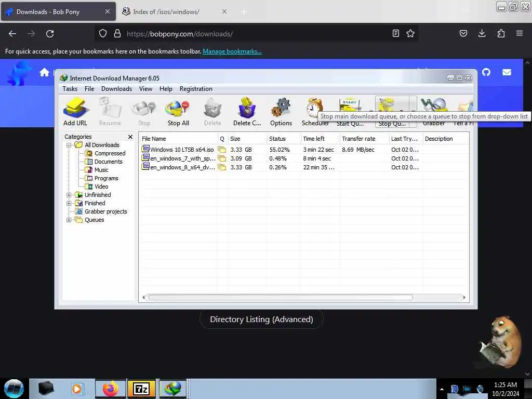The width and height of the screenshot is (532, 399).
Task: Bookmark this page with star icon
Action: coord(410,33)
